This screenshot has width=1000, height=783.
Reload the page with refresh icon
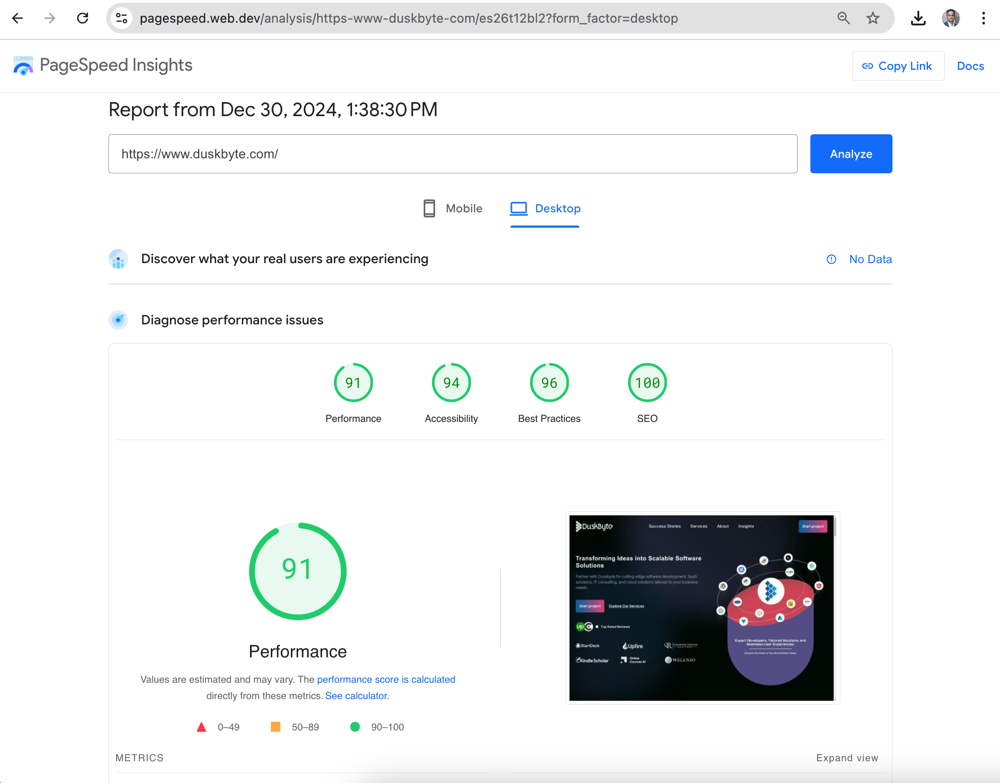pos(83,18)
